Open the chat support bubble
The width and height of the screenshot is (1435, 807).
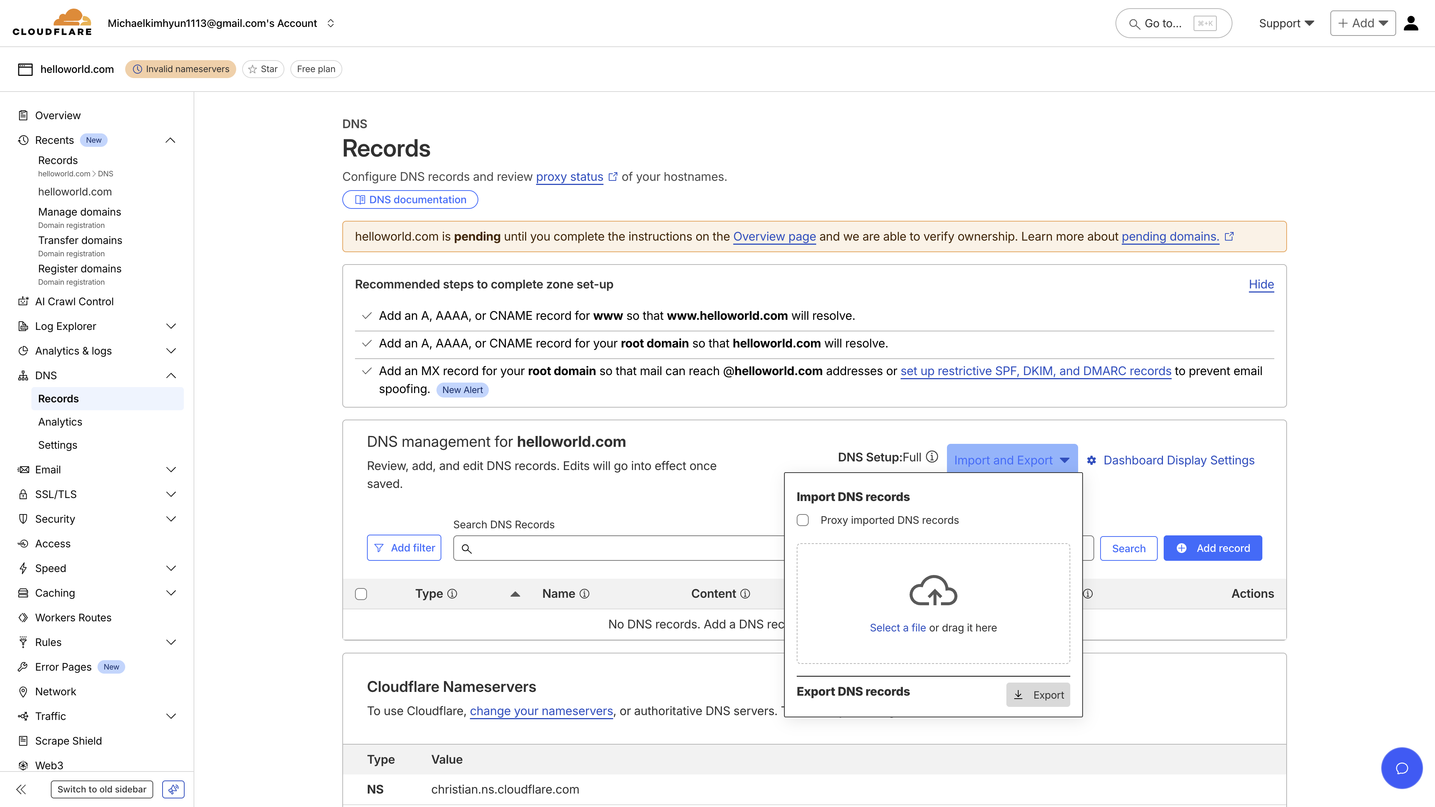pos(1402,768)
